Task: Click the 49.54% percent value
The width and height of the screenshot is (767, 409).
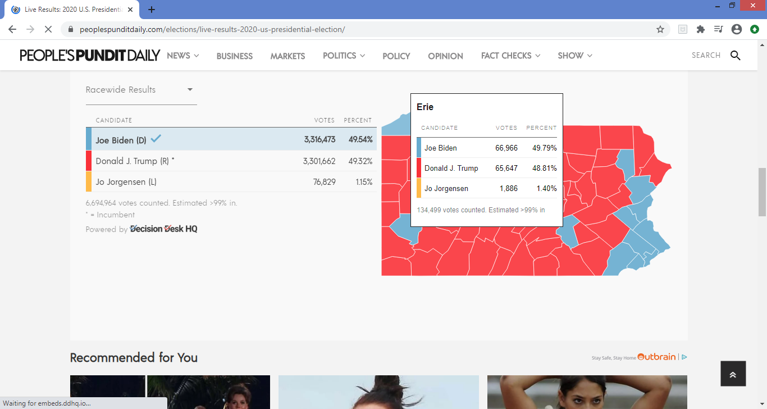Action: (x=360, y=139)
